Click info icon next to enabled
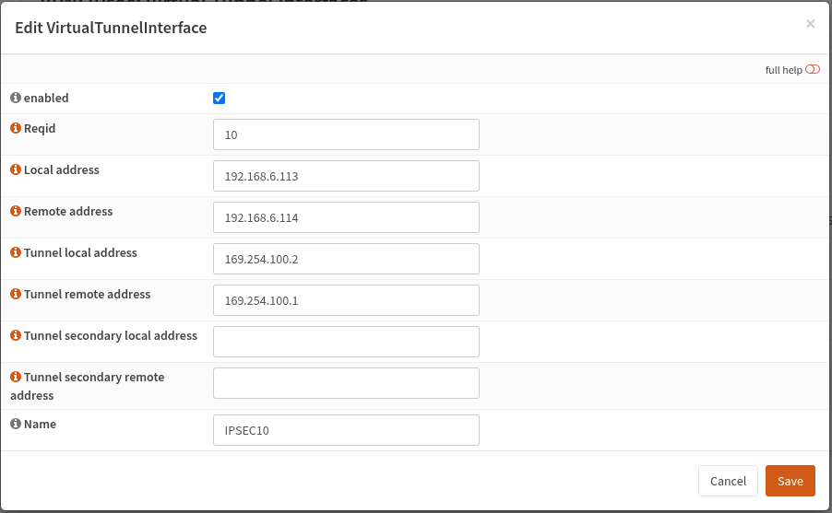 [x=16, y=98]
